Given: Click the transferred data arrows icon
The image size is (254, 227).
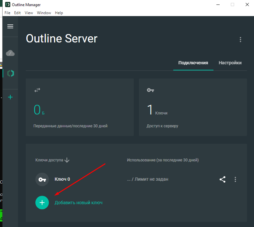Looking at the screenshot, I should (37, 90).
